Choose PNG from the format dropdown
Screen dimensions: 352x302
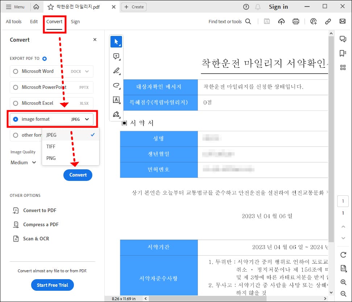pos(51,158)
